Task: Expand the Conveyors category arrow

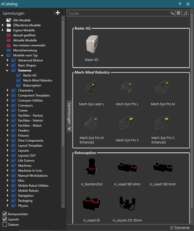Action: coord(8,105)
